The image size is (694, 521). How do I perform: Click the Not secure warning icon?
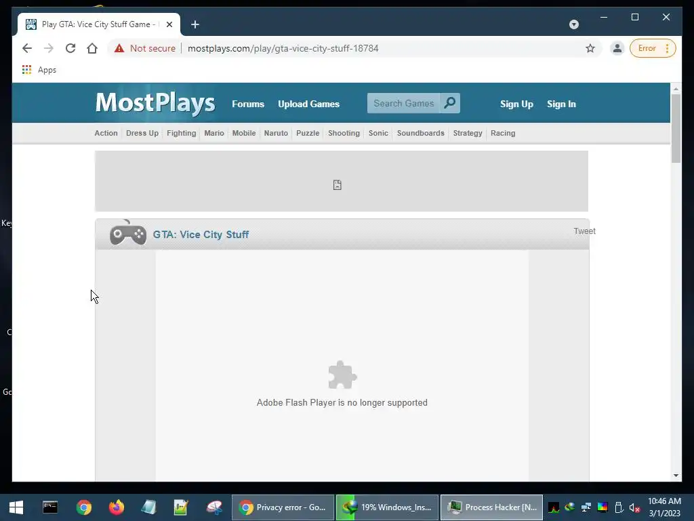click(119, 48)
